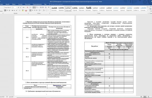Open the highlight color dropdown arrow
The width and height of the screenshot is (152, 98).
[24, 10]
